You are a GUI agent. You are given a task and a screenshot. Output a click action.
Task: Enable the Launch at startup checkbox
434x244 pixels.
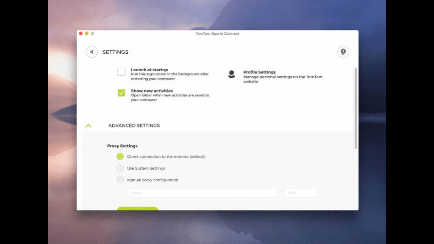[x=121, y=72]
